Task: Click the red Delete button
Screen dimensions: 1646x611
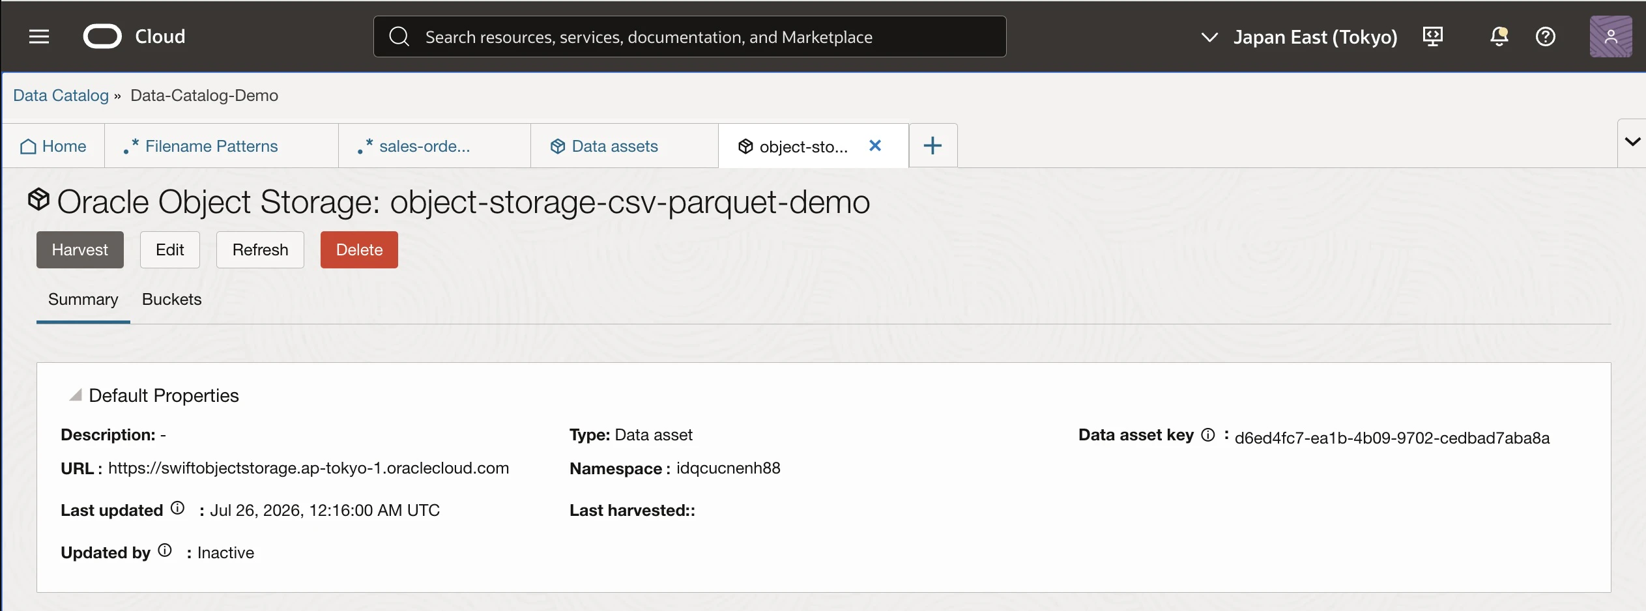Action: [x=359, y=250]
